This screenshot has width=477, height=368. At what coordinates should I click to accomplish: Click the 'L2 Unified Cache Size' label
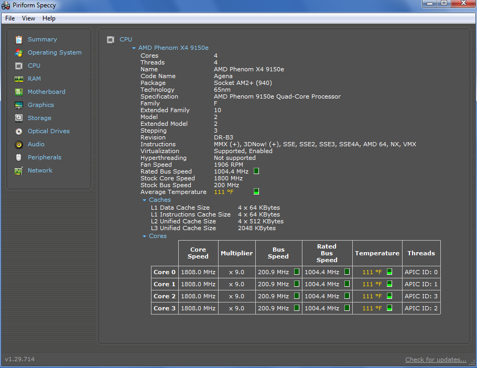click(x=183, y=221)
